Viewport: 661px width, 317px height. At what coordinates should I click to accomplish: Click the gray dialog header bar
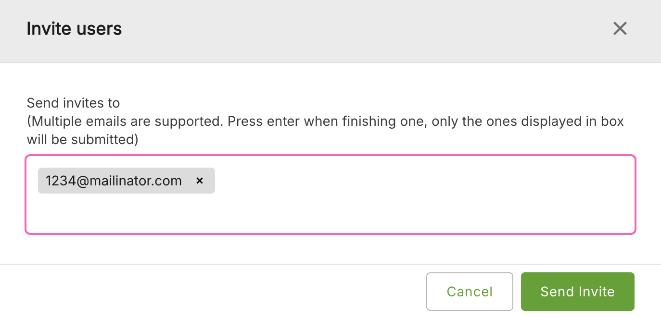point(337,29)
